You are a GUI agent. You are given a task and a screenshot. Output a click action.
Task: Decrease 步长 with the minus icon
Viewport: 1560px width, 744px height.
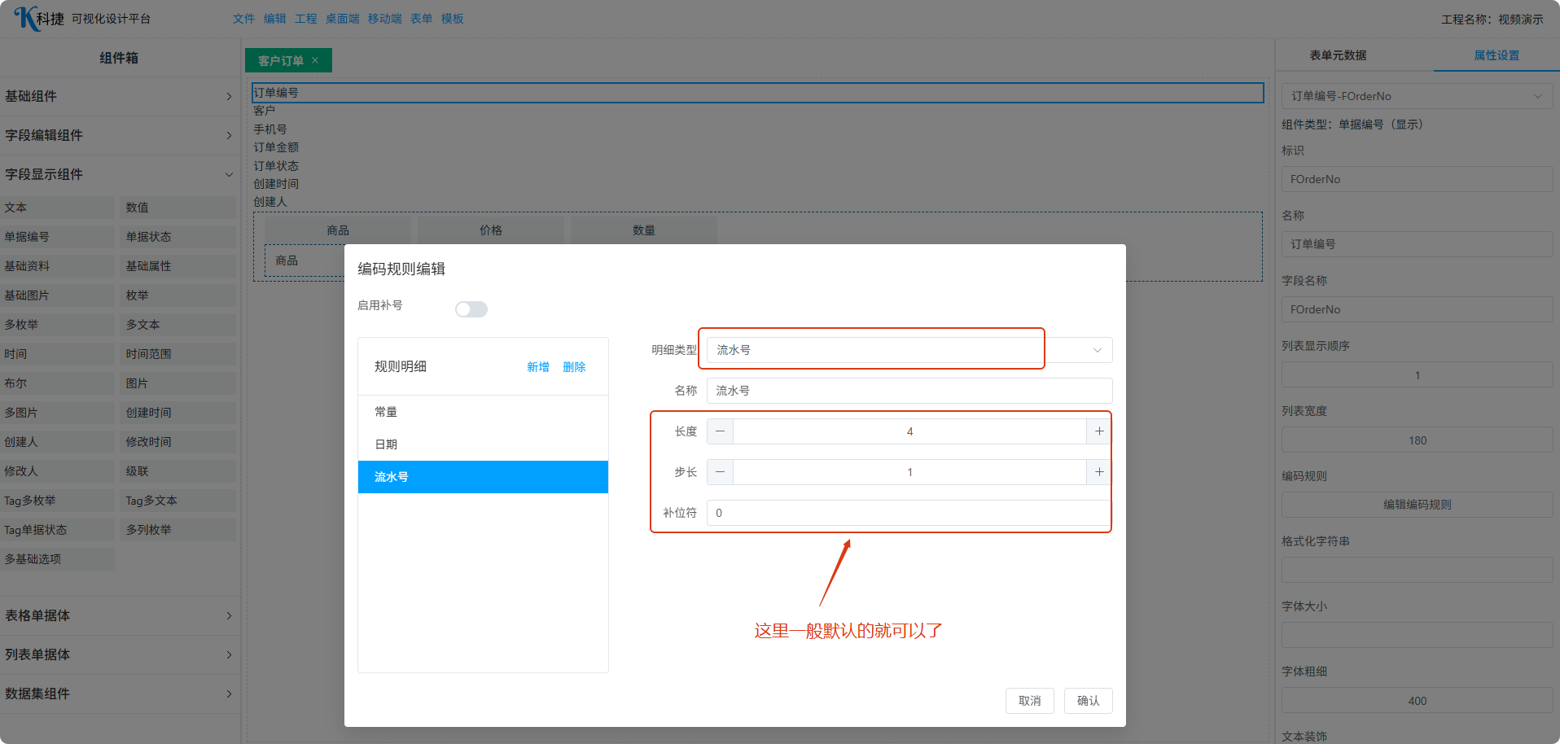pyautogui.click(x=720, y=472)
